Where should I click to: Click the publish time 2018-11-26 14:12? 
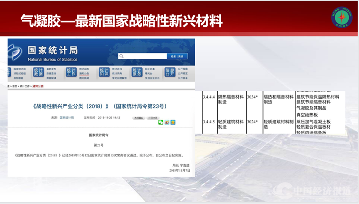(109, 117)
